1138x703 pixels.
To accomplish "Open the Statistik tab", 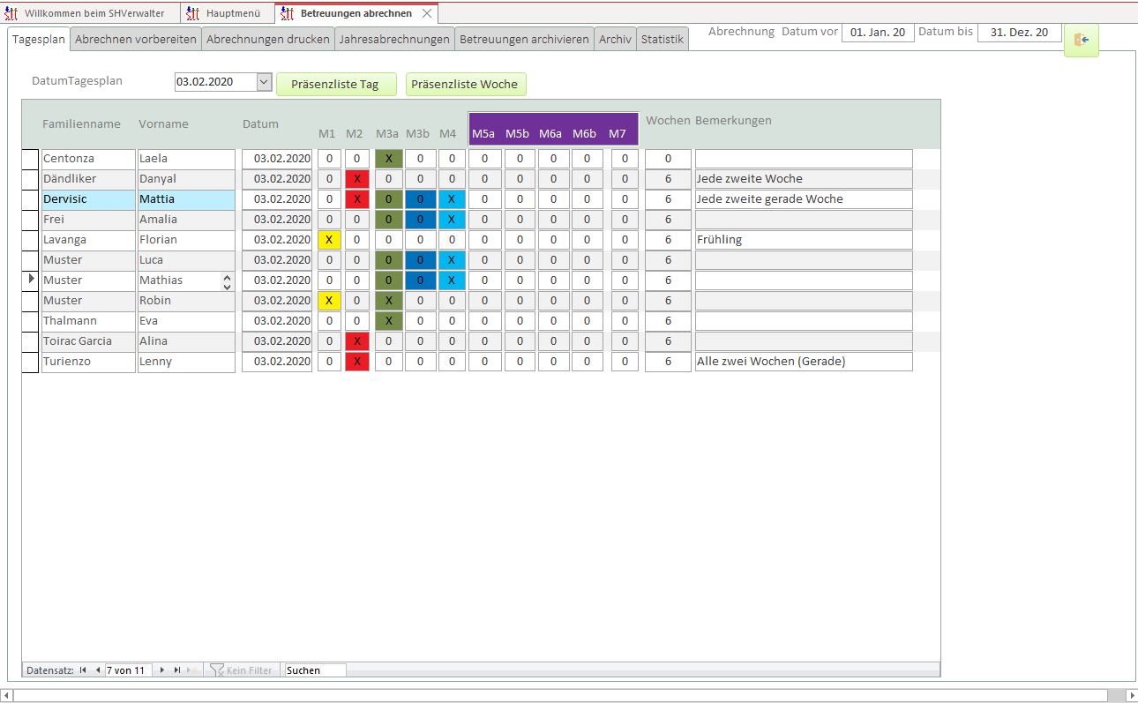I will coord(662,40).
